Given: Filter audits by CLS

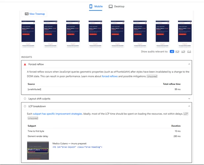Looking at the screenshot, I should pyautogui.click(x=189, y=52).
